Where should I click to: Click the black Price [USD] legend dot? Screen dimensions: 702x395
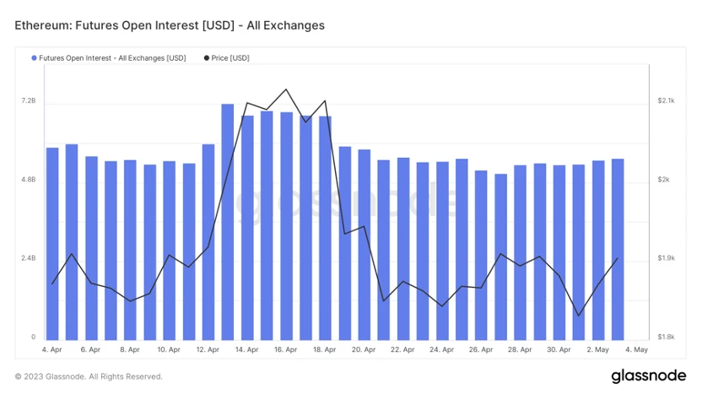click(x=207, y=58)
